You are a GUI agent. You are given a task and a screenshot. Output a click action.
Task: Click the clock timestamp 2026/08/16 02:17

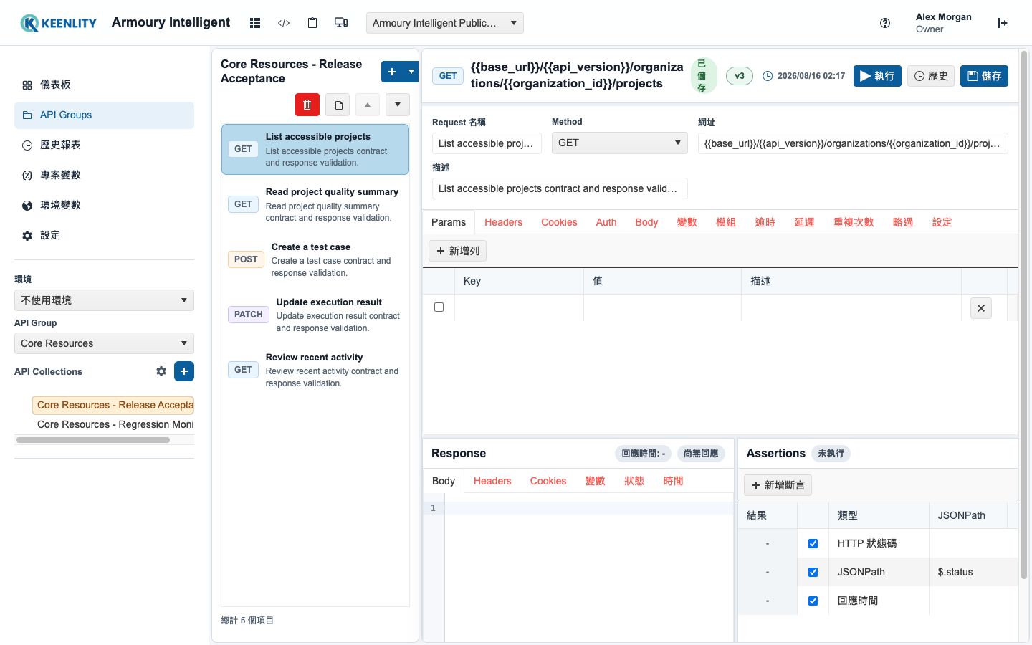803,76
